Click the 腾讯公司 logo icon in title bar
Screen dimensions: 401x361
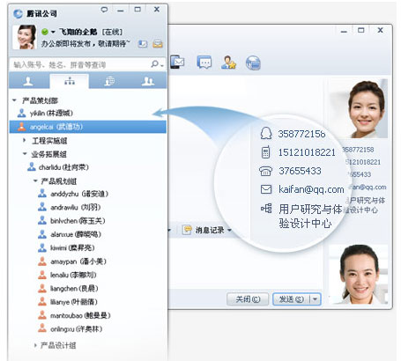[18, 13]
